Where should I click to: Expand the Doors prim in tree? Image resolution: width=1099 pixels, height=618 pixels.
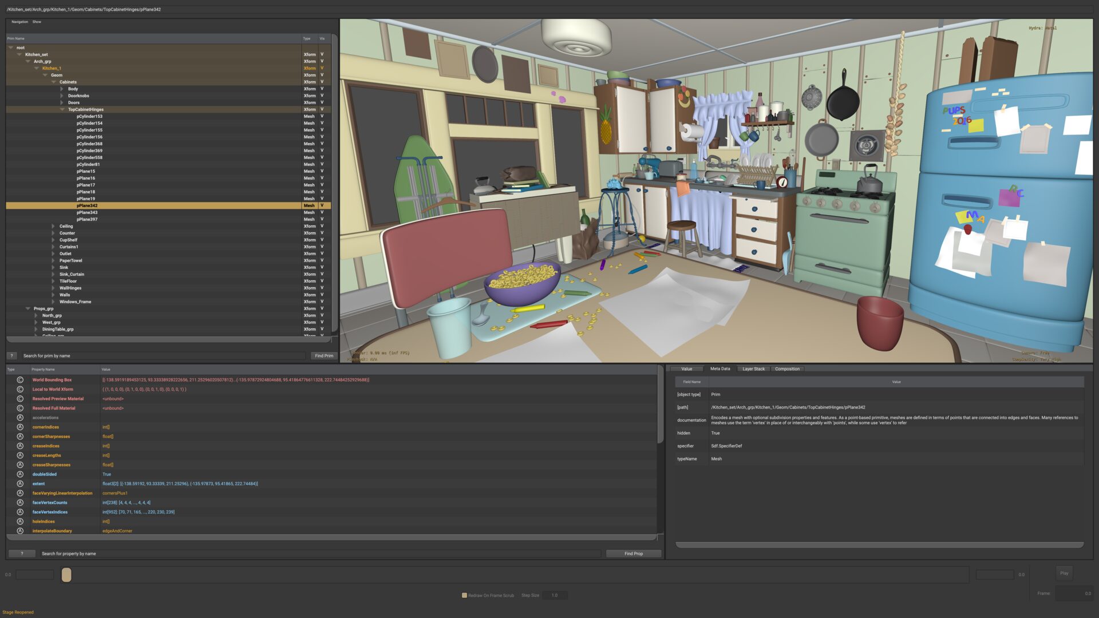tap(62, 102)
